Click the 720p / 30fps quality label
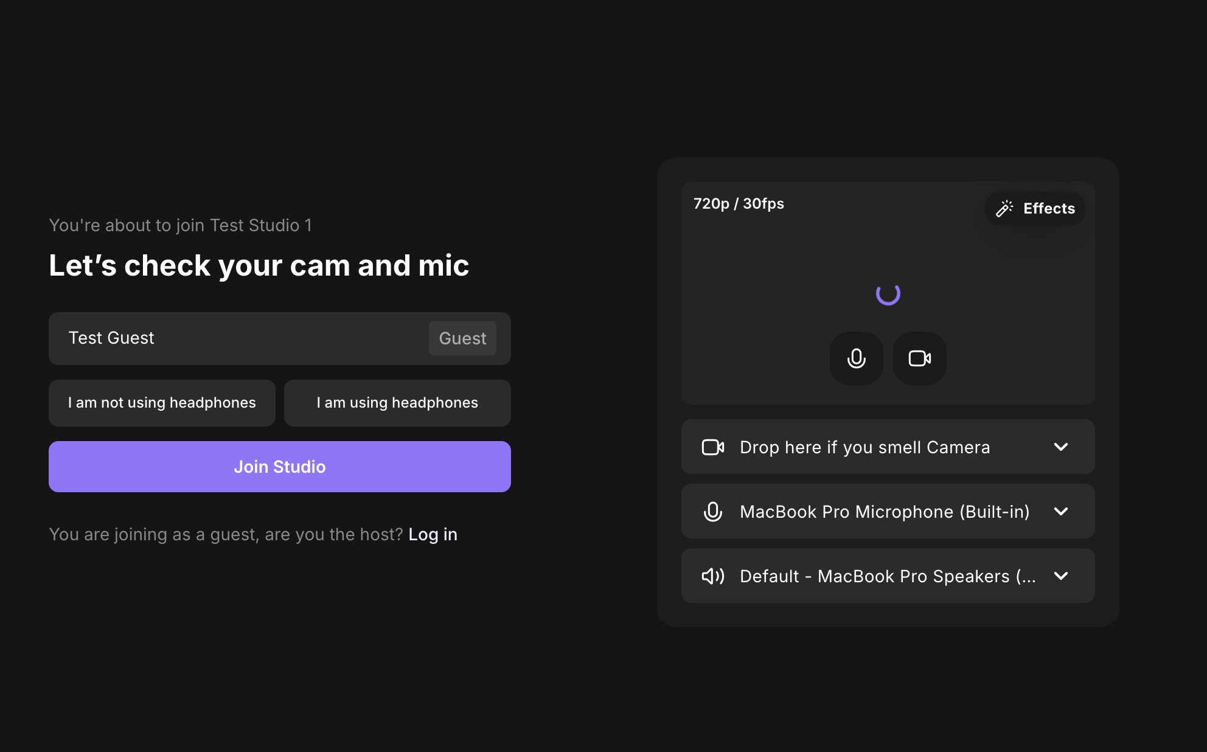Image resolution: width=1207 pixels, height=752 pixels. point(739,204)
